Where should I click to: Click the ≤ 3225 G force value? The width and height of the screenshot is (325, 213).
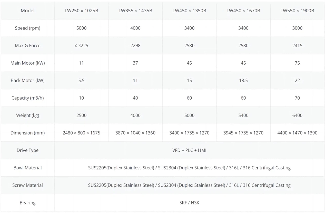click(x=81, y=45)
